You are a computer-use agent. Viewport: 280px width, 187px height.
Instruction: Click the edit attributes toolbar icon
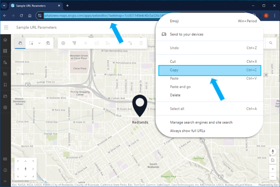pyautogui.click(x=74, y=43)
